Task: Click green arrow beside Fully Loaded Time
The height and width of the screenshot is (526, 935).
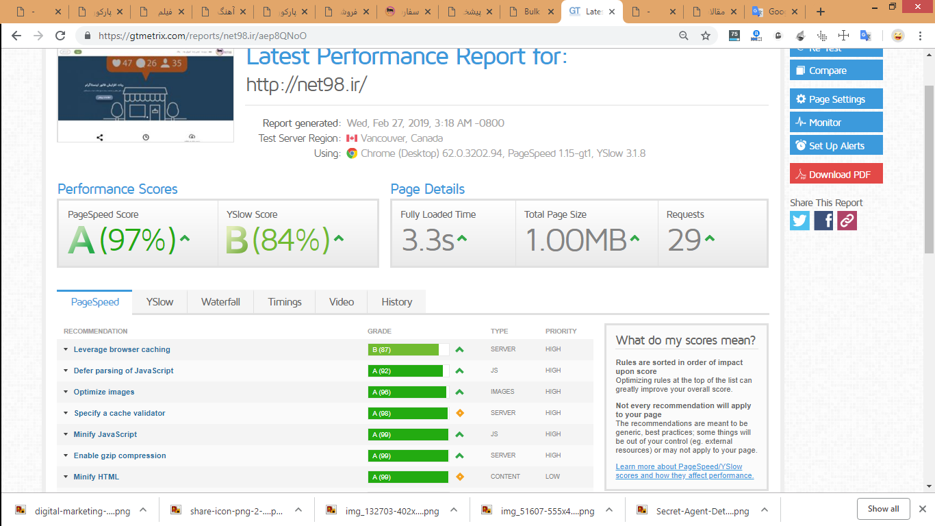Action: coord(462,238)
